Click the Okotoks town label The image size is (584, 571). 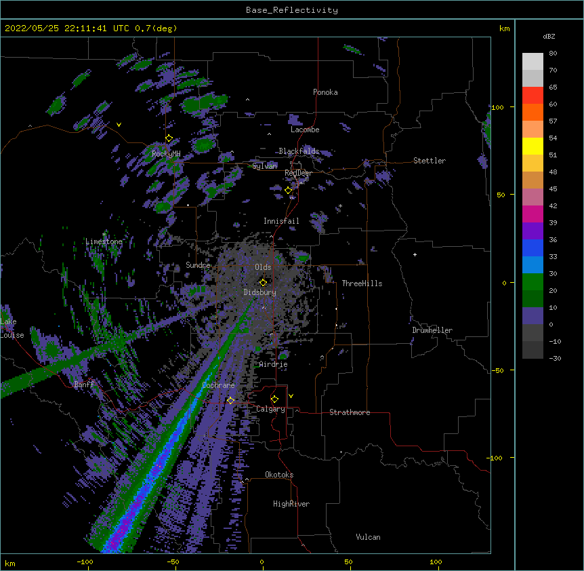(279, 475)
